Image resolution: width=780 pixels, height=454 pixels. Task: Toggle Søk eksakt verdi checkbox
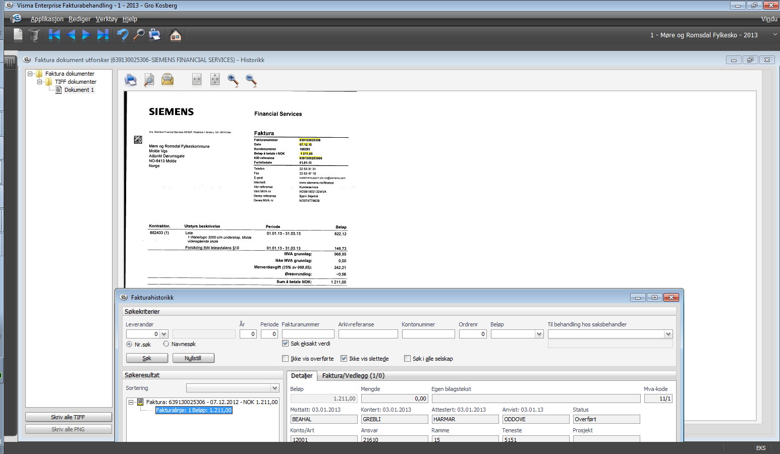tap(285, 344)
